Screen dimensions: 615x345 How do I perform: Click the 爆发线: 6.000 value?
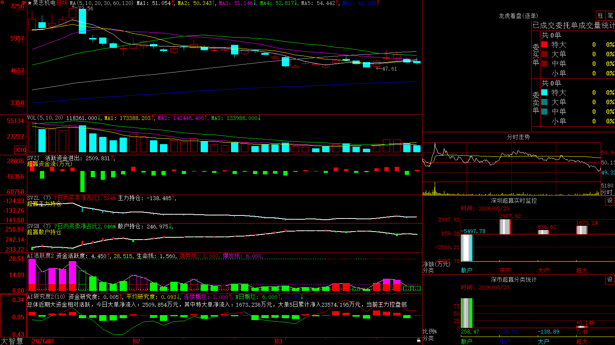pos(242,256)
